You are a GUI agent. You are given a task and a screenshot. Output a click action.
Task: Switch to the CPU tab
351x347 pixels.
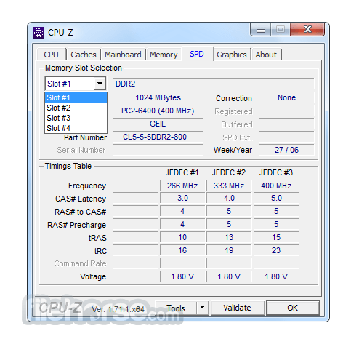pos(51,55)
